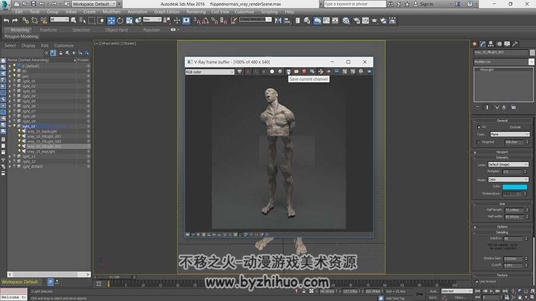Select the Select and Link tool
Screen dimensions: 536x301
point(25,20)
